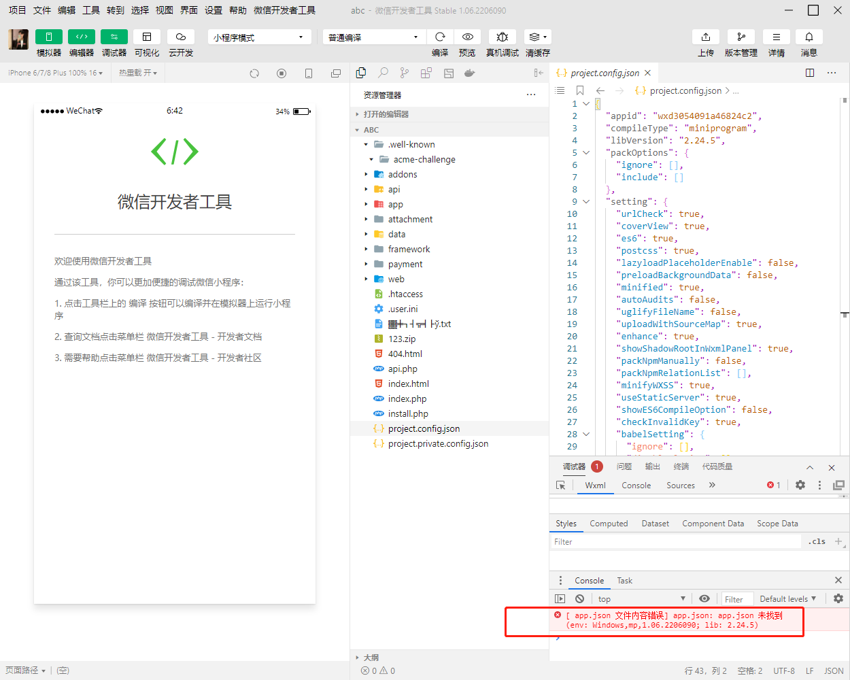Switch to the 终端 terminal tab

tap(681, 466)
